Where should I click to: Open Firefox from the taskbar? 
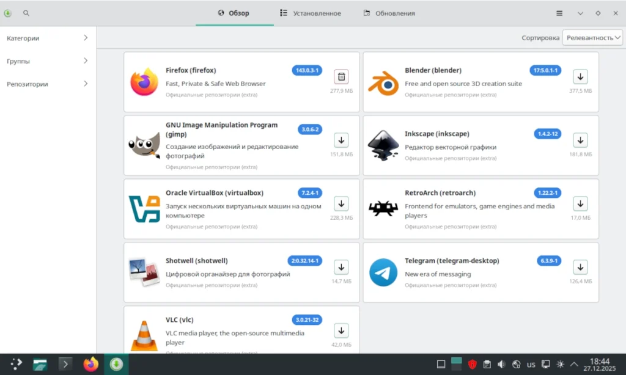91,364
